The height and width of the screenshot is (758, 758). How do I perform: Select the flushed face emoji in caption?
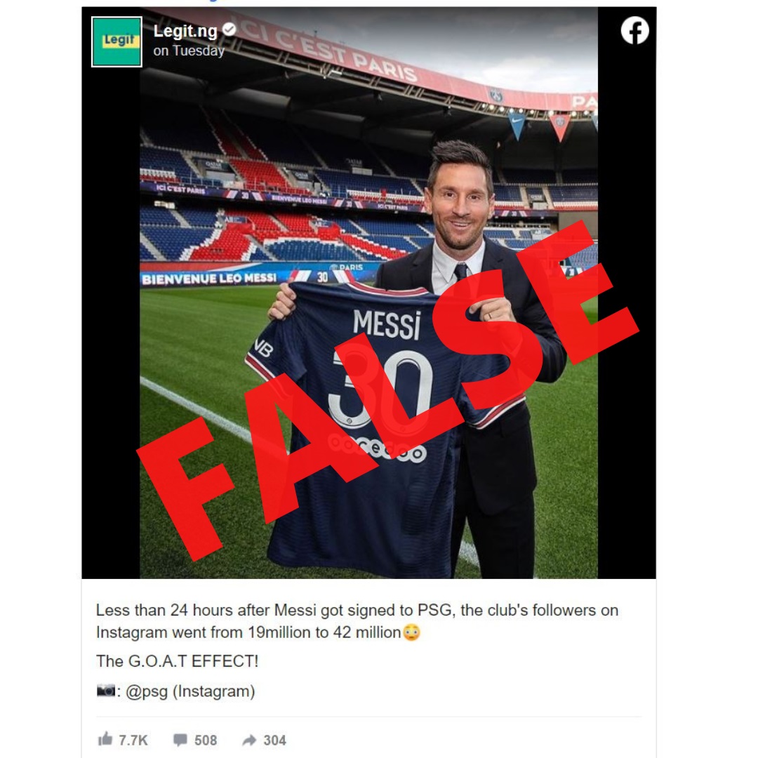tap(411, 632)
